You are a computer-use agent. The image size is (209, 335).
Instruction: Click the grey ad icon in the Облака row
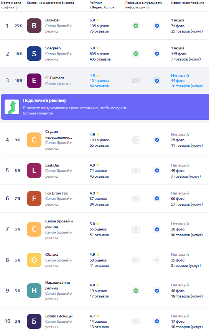(x=136, y=260)
